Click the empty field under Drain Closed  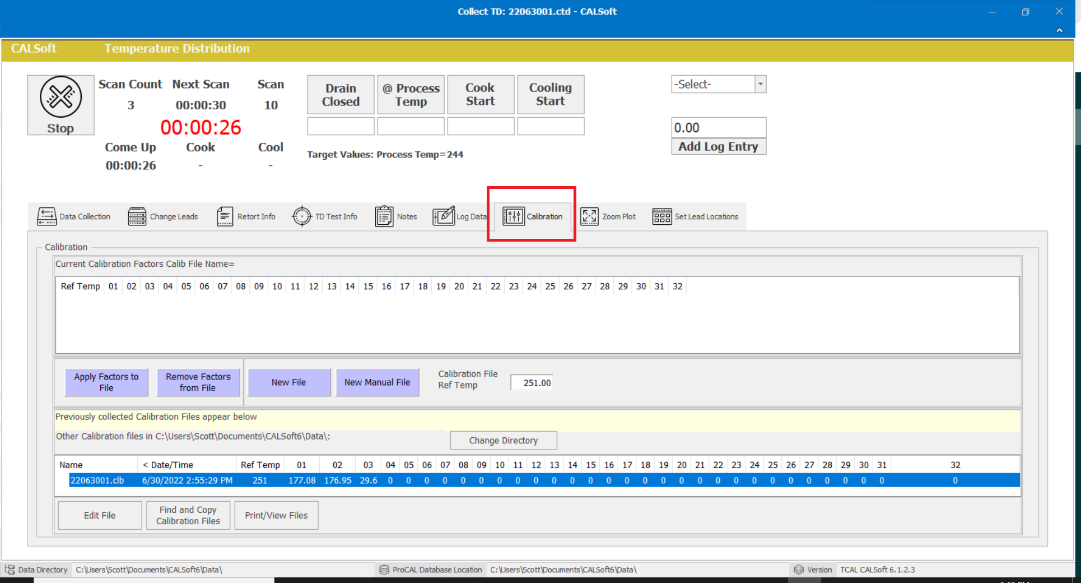point(341,126)
